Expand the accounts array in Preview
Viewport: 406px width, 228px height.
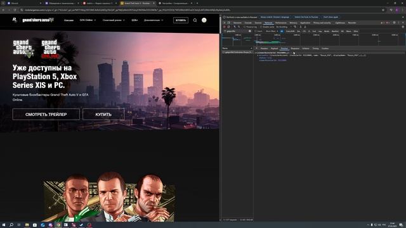258,55
